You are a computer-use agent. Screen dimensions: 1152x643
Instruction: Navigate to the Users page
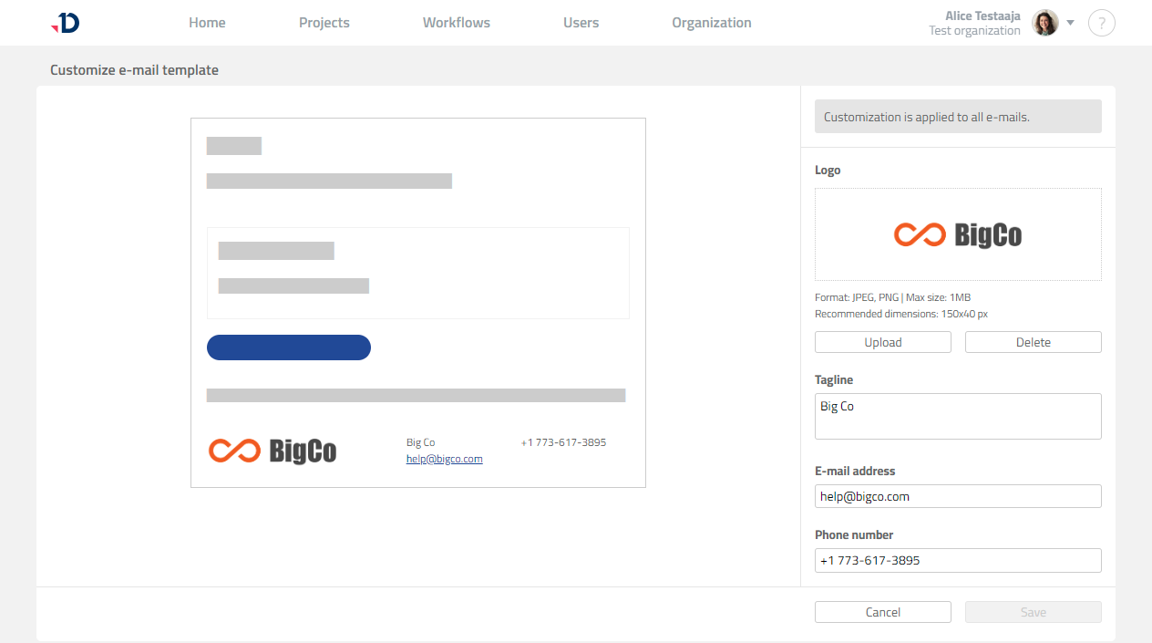pyautogui.click(x=581, y=22)
